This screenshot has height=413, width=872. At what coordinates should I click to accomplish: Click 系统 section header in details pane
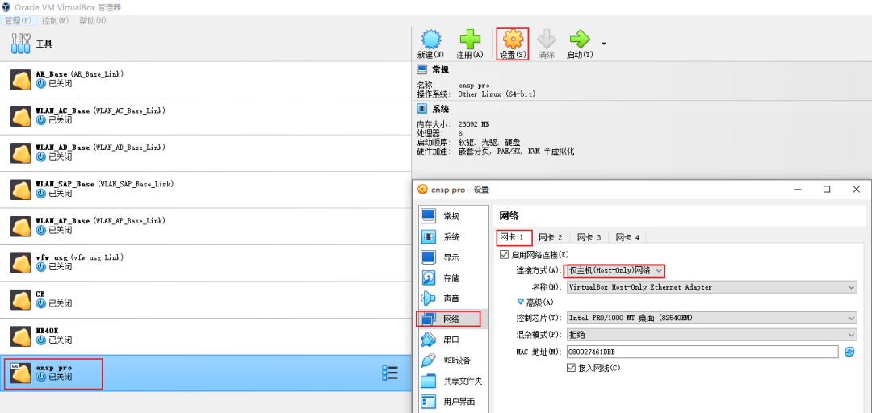pyautogui.click(x=441, y=109)
